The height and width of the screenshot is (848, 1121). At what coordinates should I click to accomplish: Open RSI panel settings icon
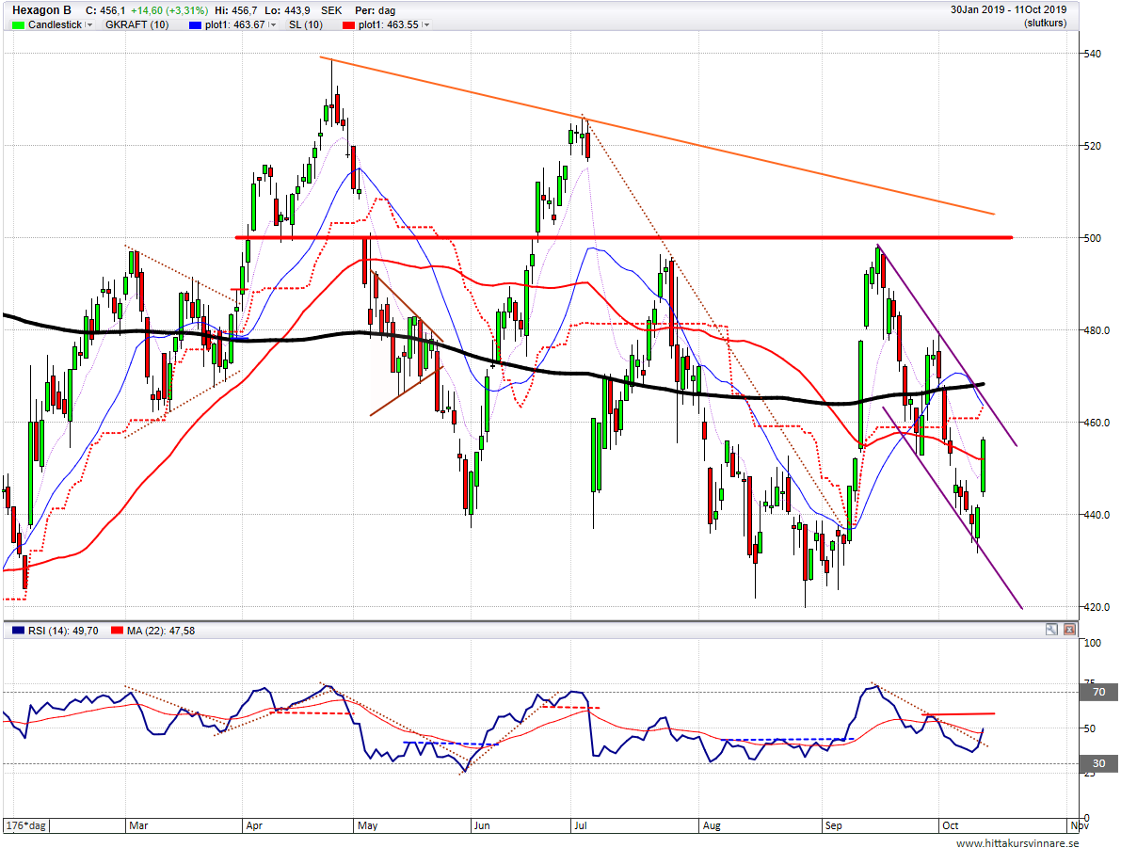pyautogui.click(x=1051, y=630)
